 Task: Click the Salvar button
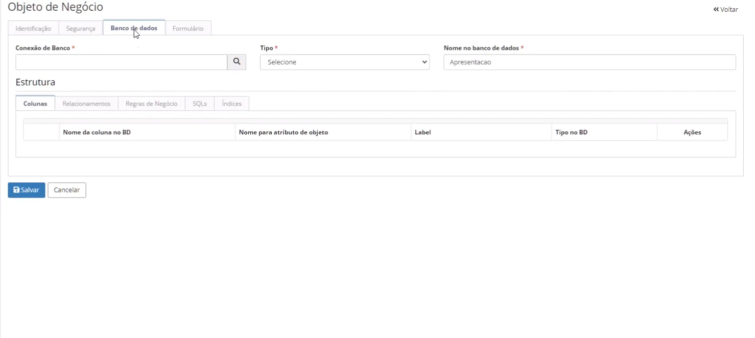[x=27, y=190]
